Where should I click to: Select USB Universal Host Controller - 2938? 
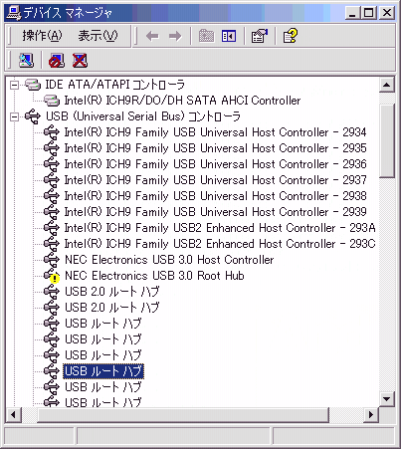pyautogui.click(x=215, y=196)
